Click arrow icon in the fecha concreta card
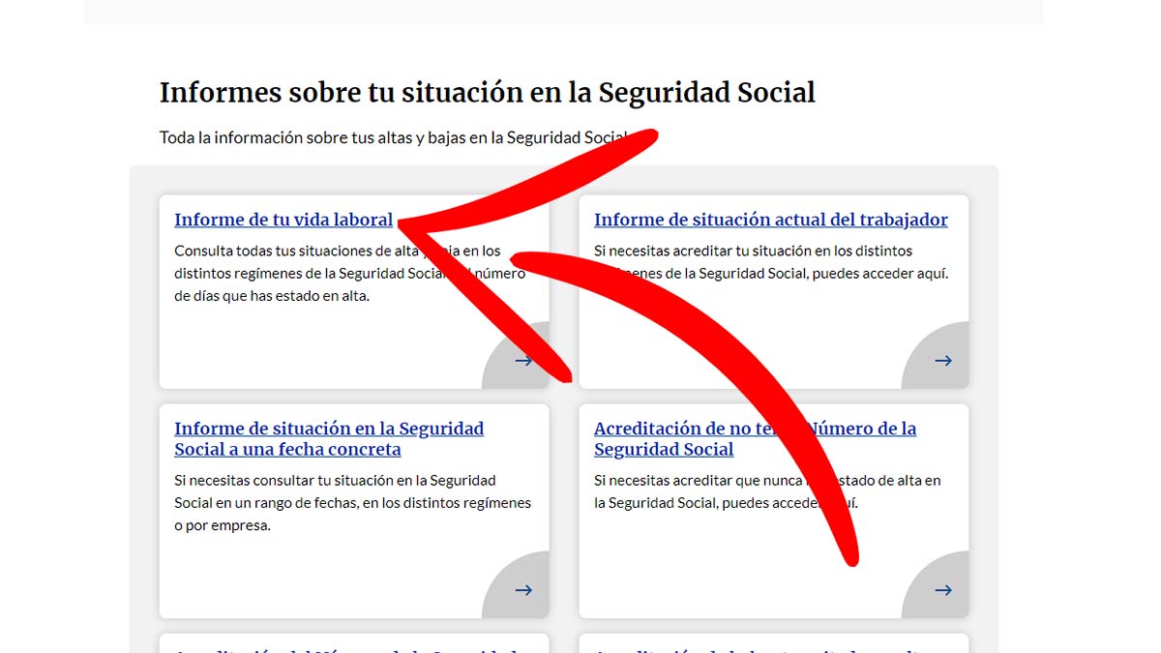 click(x=523, y=590)
